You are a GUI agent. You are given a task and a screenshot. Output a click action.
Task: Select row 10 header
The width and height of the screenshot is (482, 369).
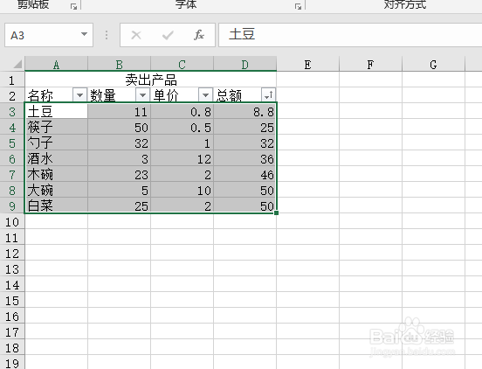coord(12,221)
